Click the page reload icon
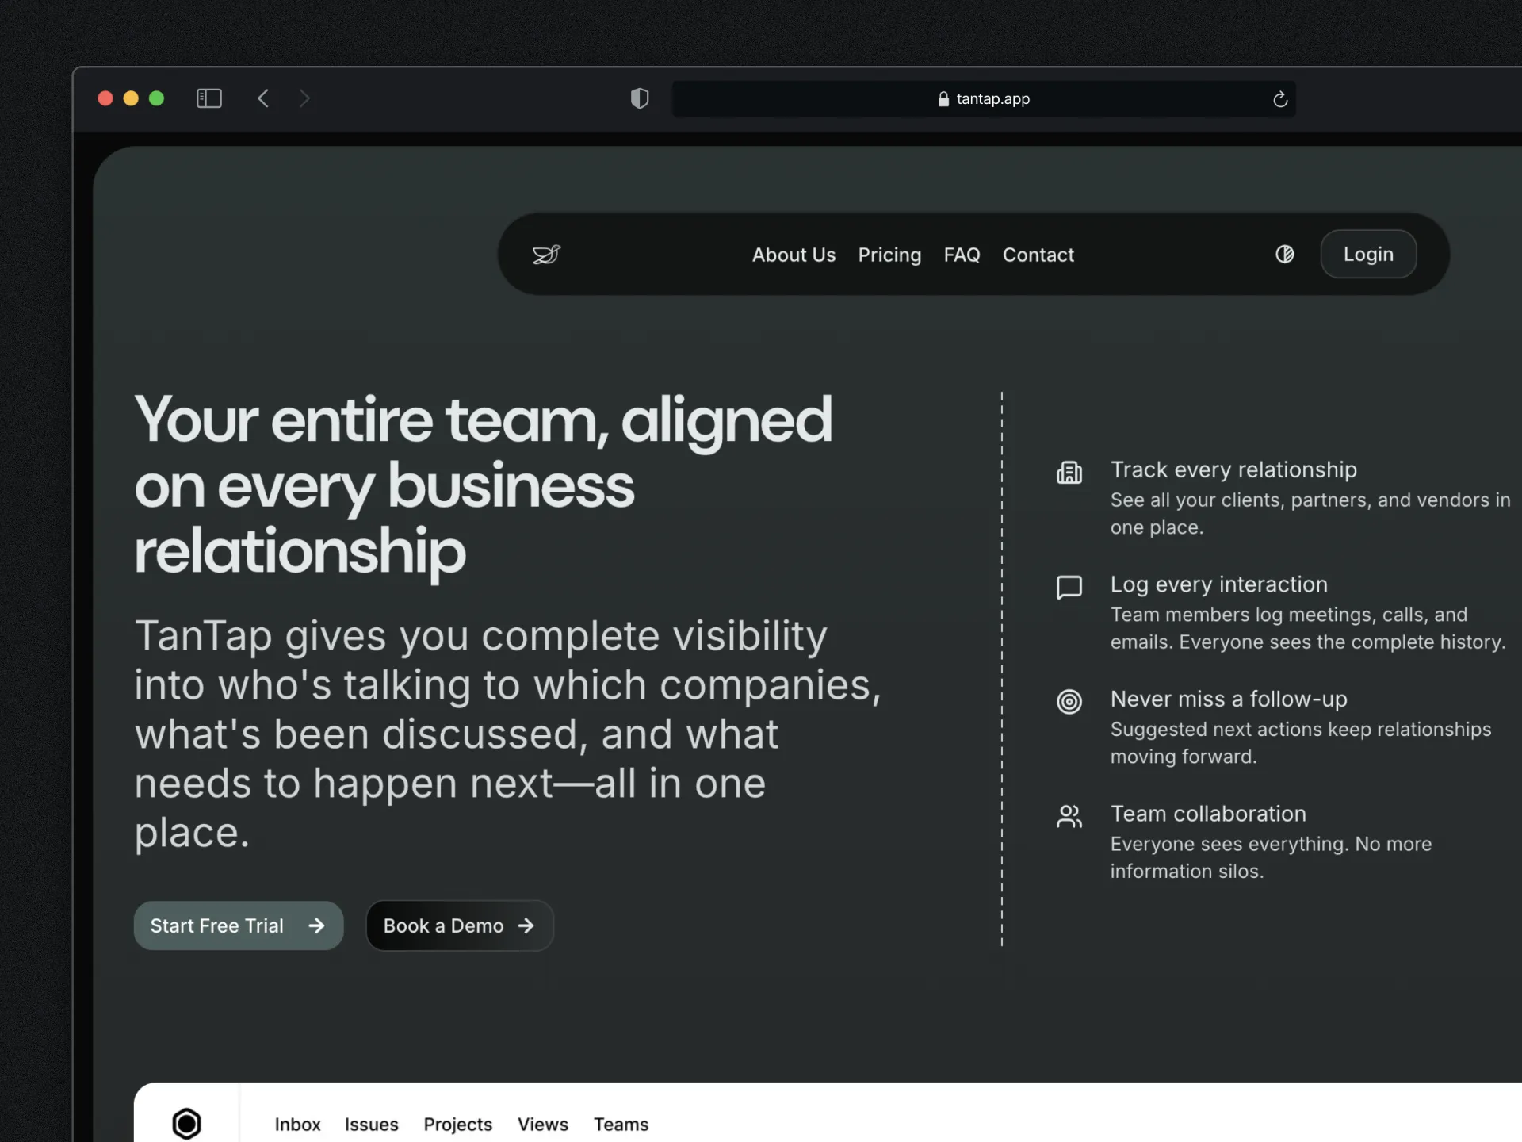The height and width of the screenshot is (1142, 1522). tap(1279, 98)
